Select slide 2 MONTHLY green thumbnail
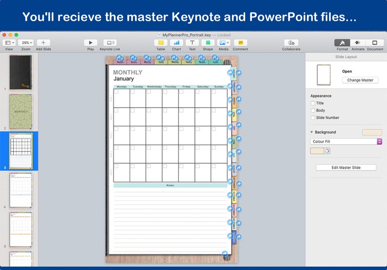 coord(21,112)
